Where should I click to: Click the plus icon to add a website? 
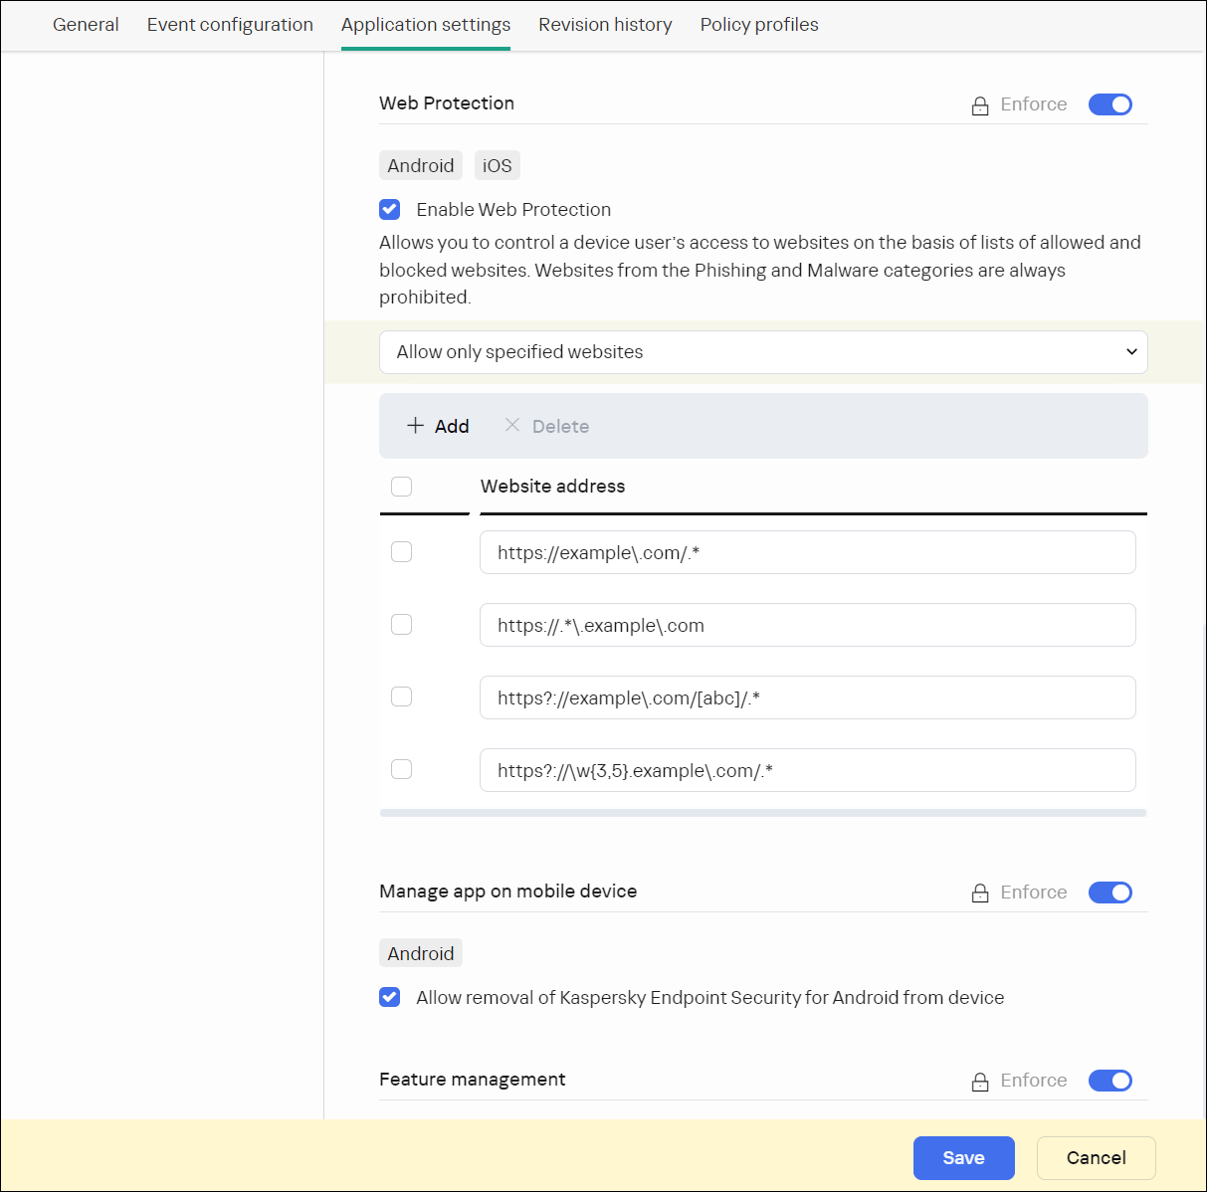click(x=415, y=425)
